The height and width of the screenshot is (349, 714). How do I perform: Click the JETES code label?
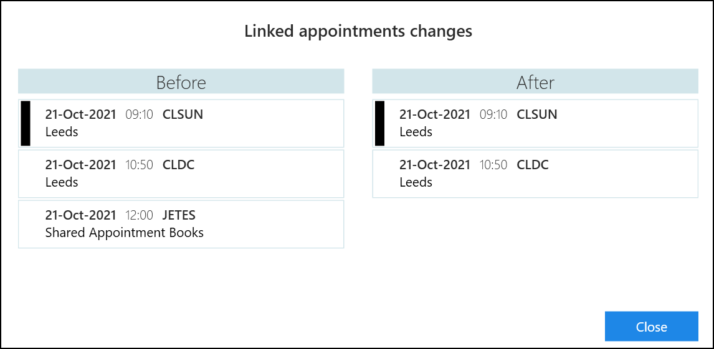pos(179,216)
